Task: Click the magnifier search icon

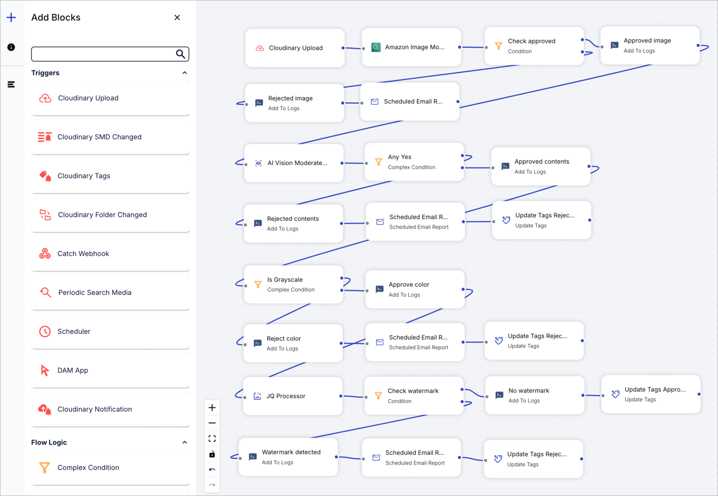Action: [180, 54]
